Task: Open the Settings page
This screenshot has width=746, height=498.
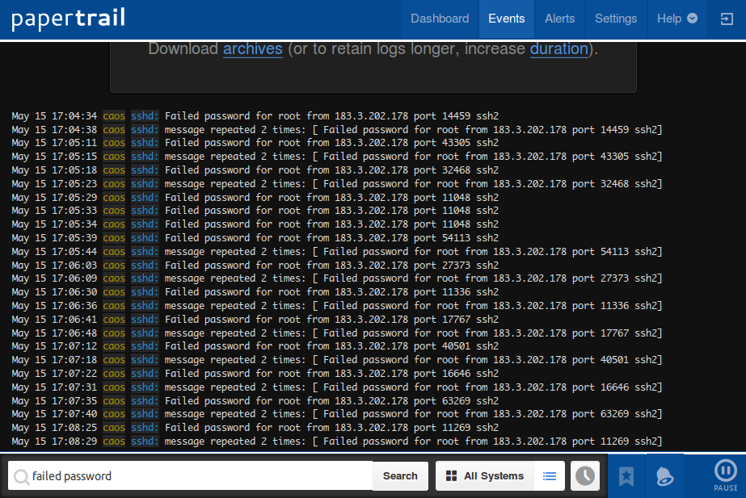Action: (616, 19)
